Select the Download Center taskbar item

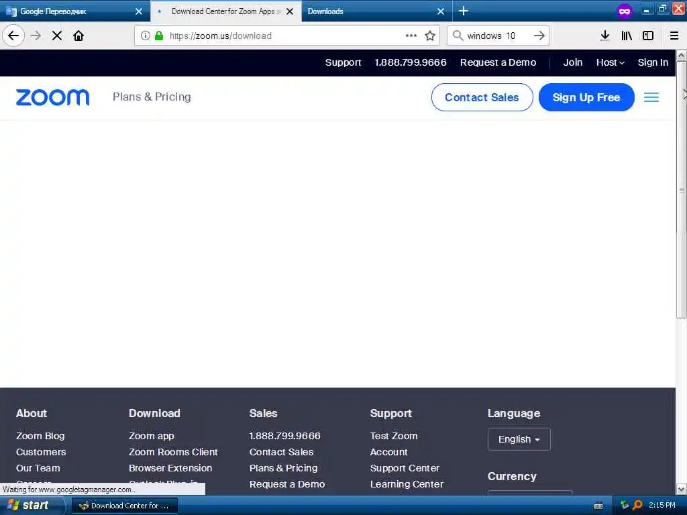click(x=124, y=506)
